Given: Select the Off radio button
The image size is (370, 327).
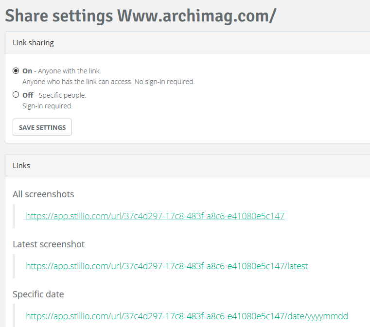Looking at the screenshot, I should click(x=16, y=95).
